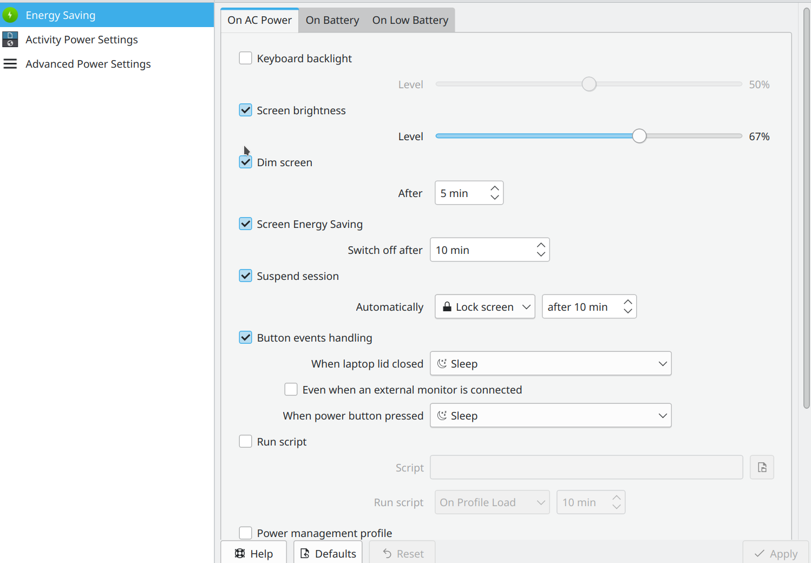811x563 pixels.
Task: Uncheck the Dim screen checkbox
Action: click(245, 162)
